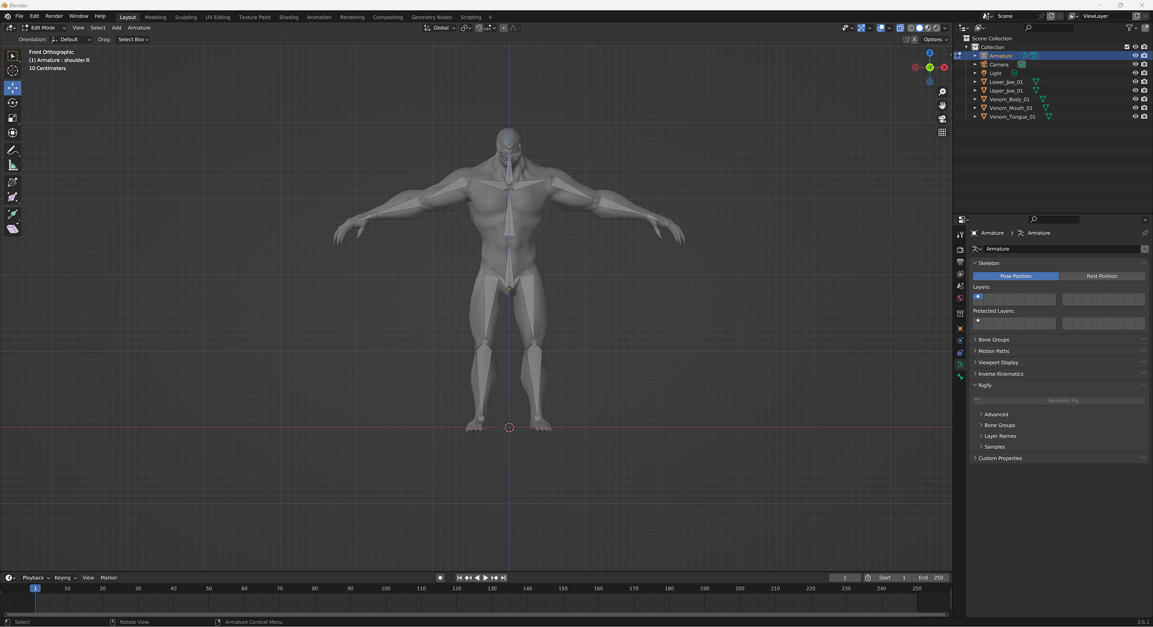The height and width of the screenshot is (627, 1153).
Task: Jump to the end frame in the timeline
Action: tap(503, 578)
